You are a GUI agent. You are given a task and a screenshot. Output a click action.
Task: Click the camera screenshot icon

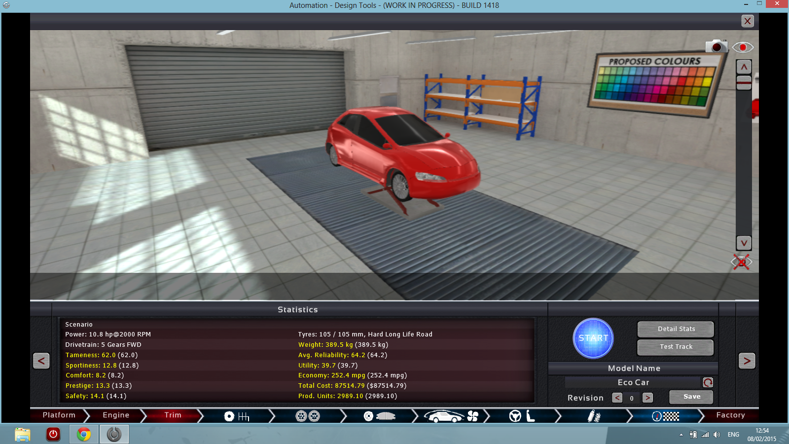[716, 46]
